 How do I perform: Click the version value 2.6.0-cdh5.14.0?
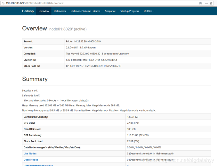click(x=81, y=47)
